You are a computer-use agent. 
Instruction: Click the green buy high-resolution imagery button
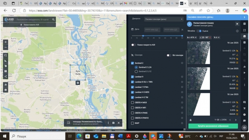coord(213,126)
